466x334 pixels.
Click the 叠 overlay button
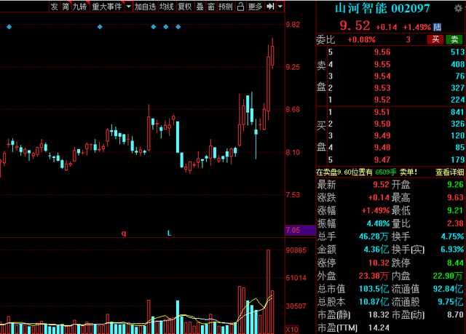click(200, 7)
